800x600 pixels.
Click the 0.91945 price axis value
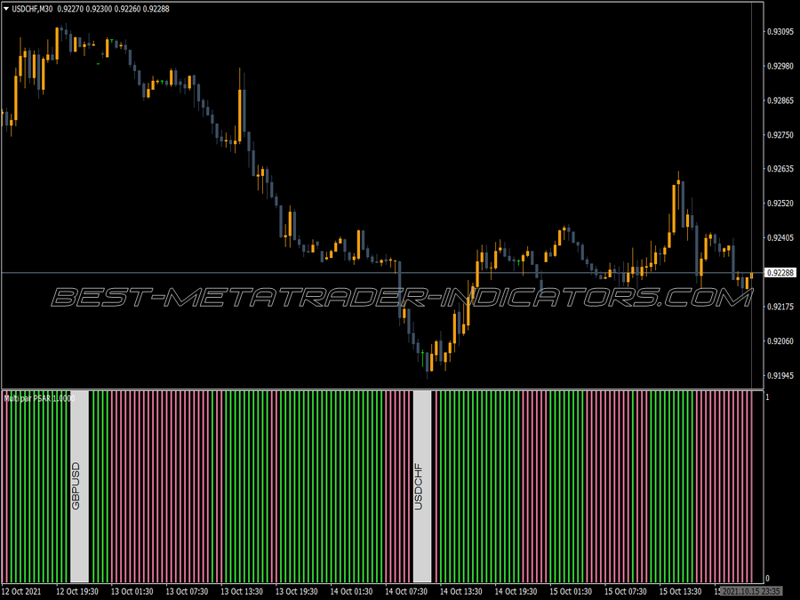pyautogui.click(x=780, y=375)
